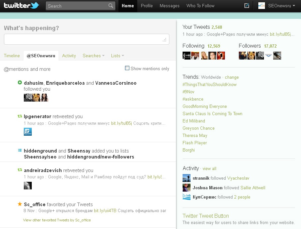Viewport: 301px width, 229px height.
Task: Click the #ThingsThatYouShouldKnow trend link
Action: click(x=209, y=84)
